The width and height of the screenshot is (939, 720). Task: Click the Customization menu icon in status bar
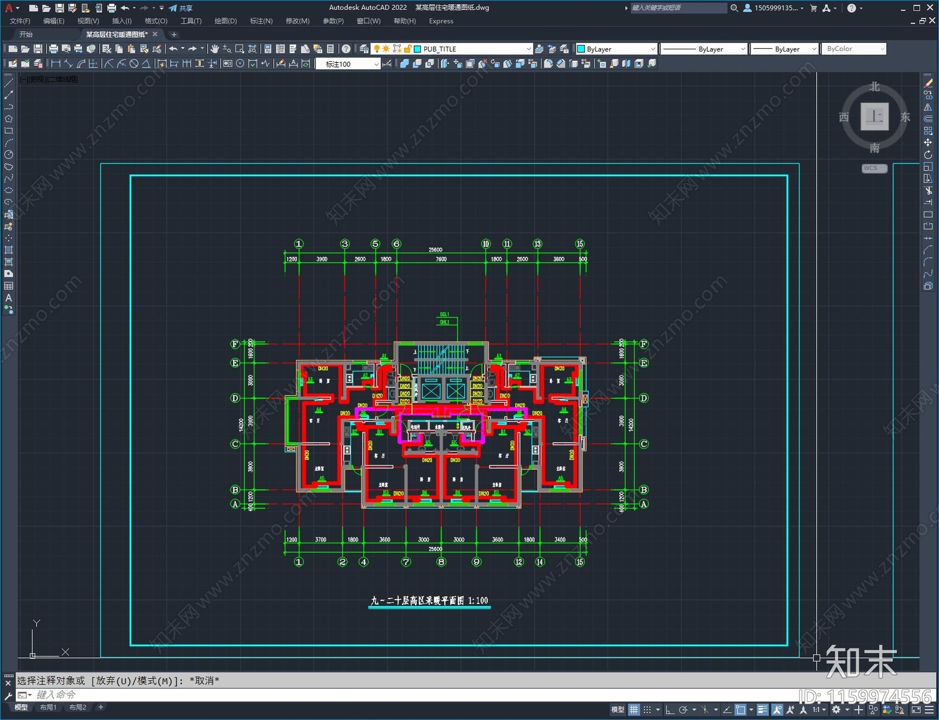(929, 709)
